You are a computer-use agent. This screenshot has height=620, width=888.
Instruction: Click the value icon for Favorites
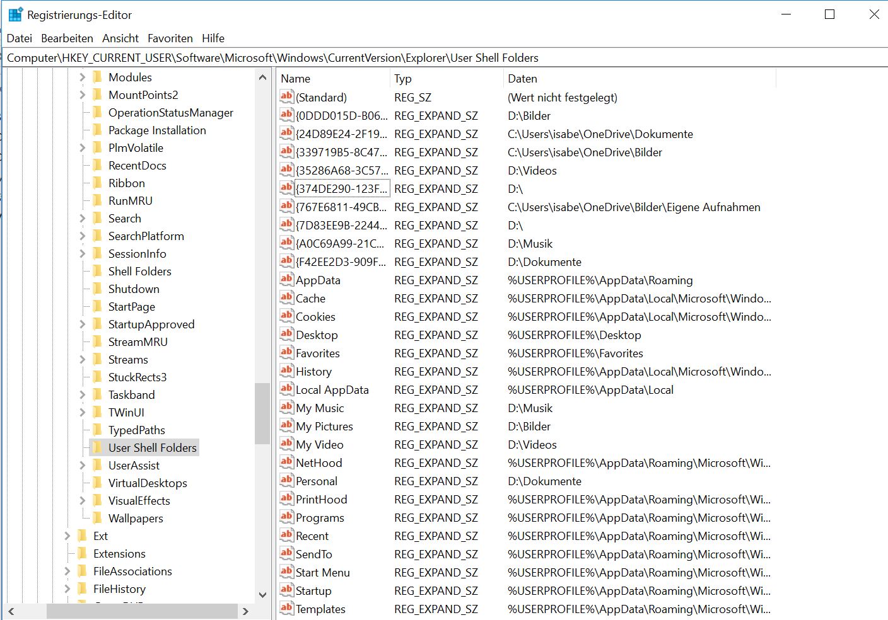[x=287, y=353]
